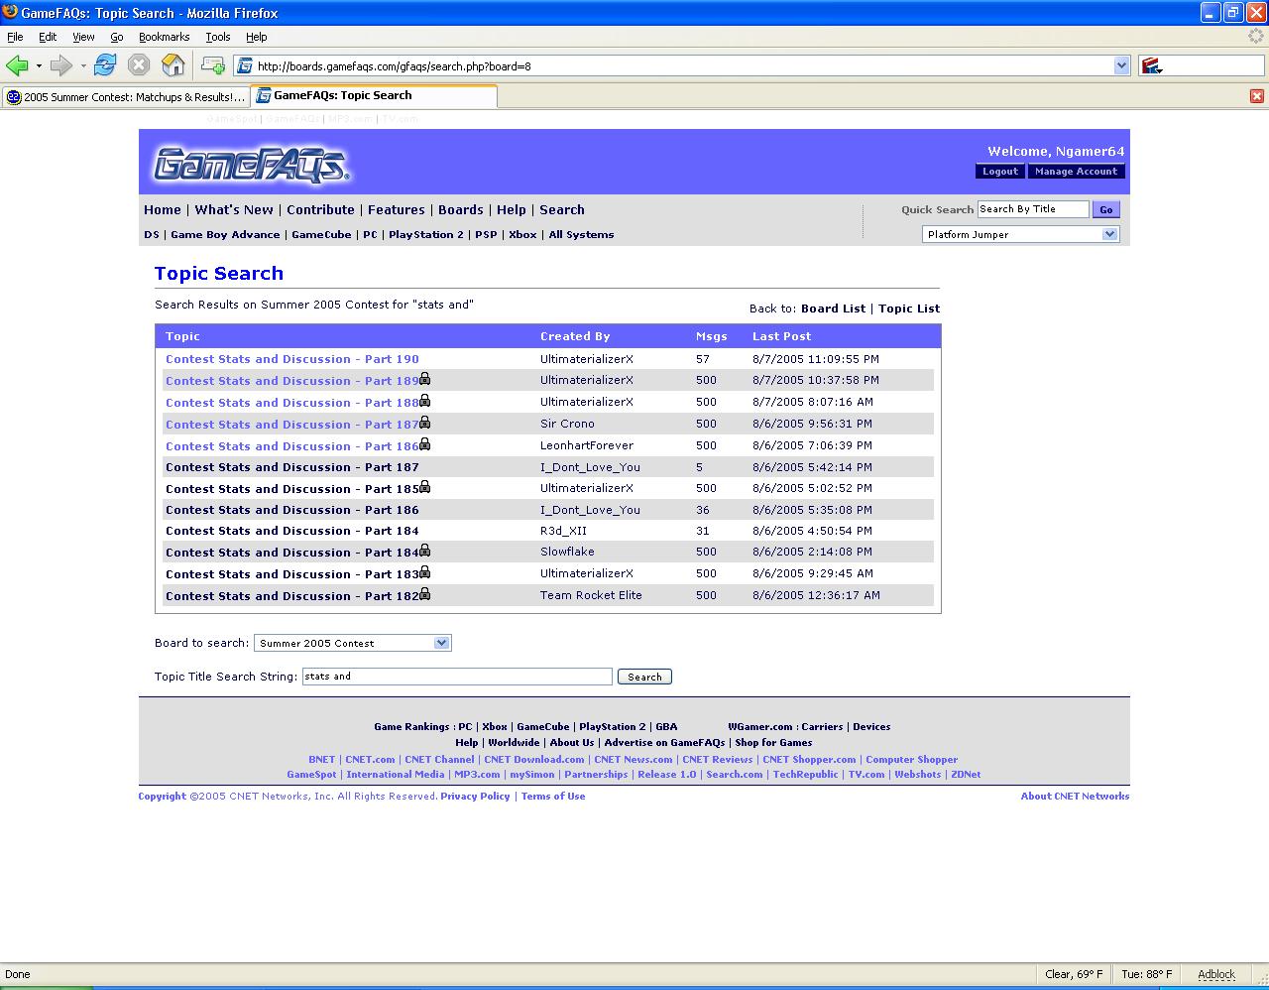Image resolution: width=1269 pixels, height=990 pixels.
Task: Click the Quick Search By Title field
Action: 1033,209
